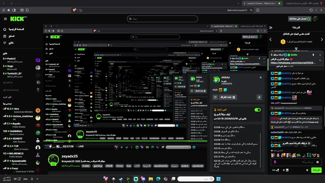Open a new browser tab
Image resolution: width=325 pixels, height=183 pixels.
(x=238, y=3)
